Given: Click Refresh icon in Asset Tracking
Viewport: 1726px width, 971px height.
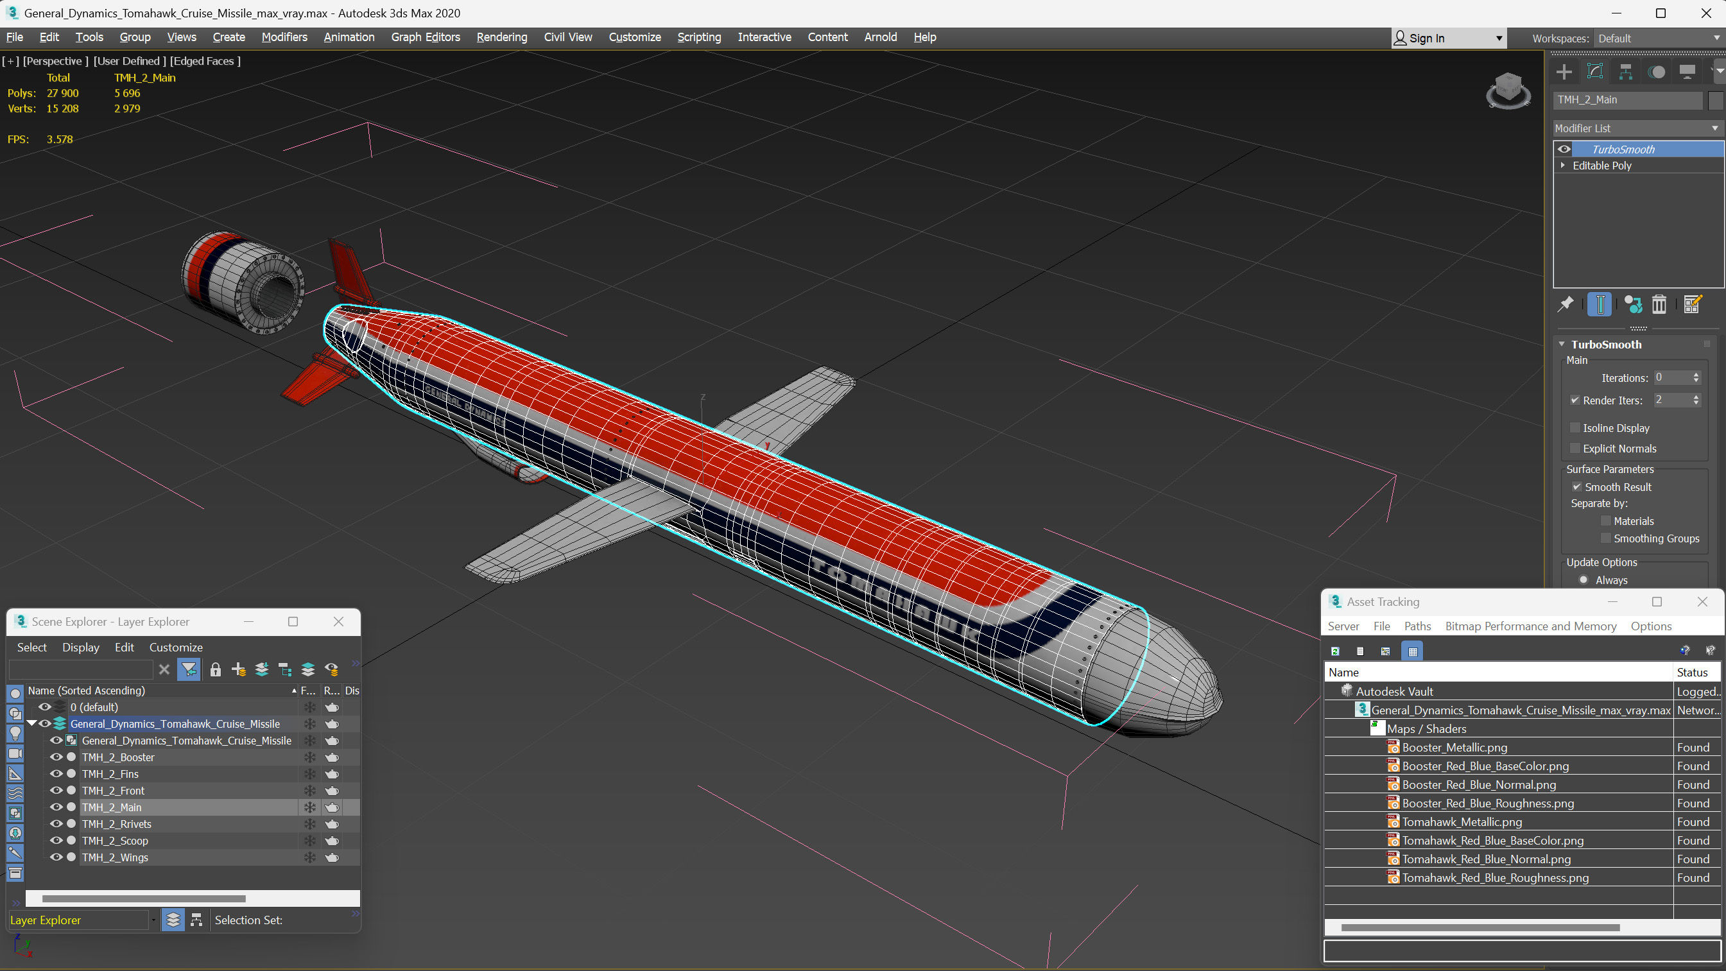Looking at the screenshot, I should (1334, 651).
